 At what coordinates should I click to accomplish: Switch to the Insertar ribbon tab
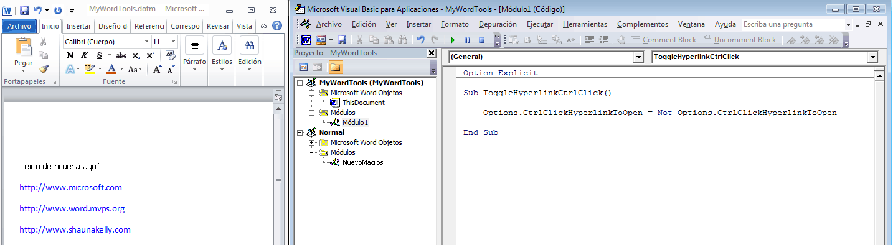click(78, 26)
